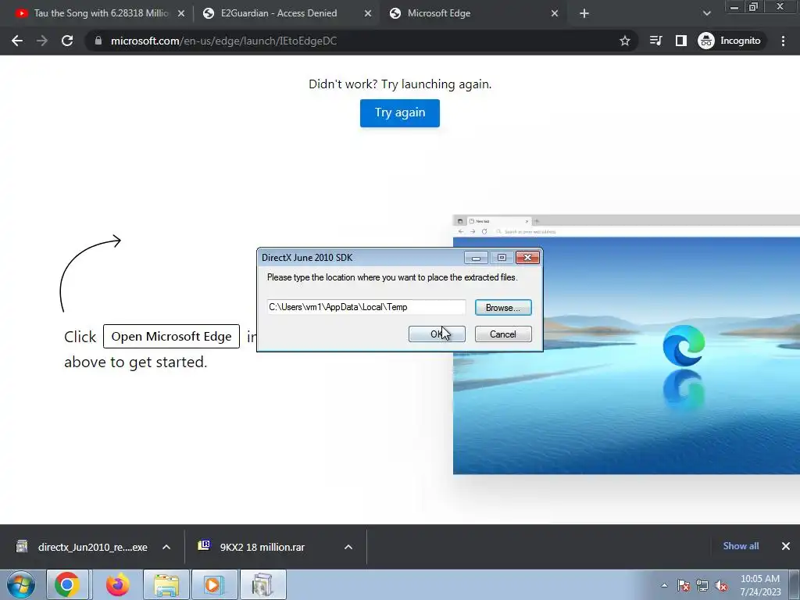Show hidden system tray icons
Viewport: 800px width, 600px height.
664,585
